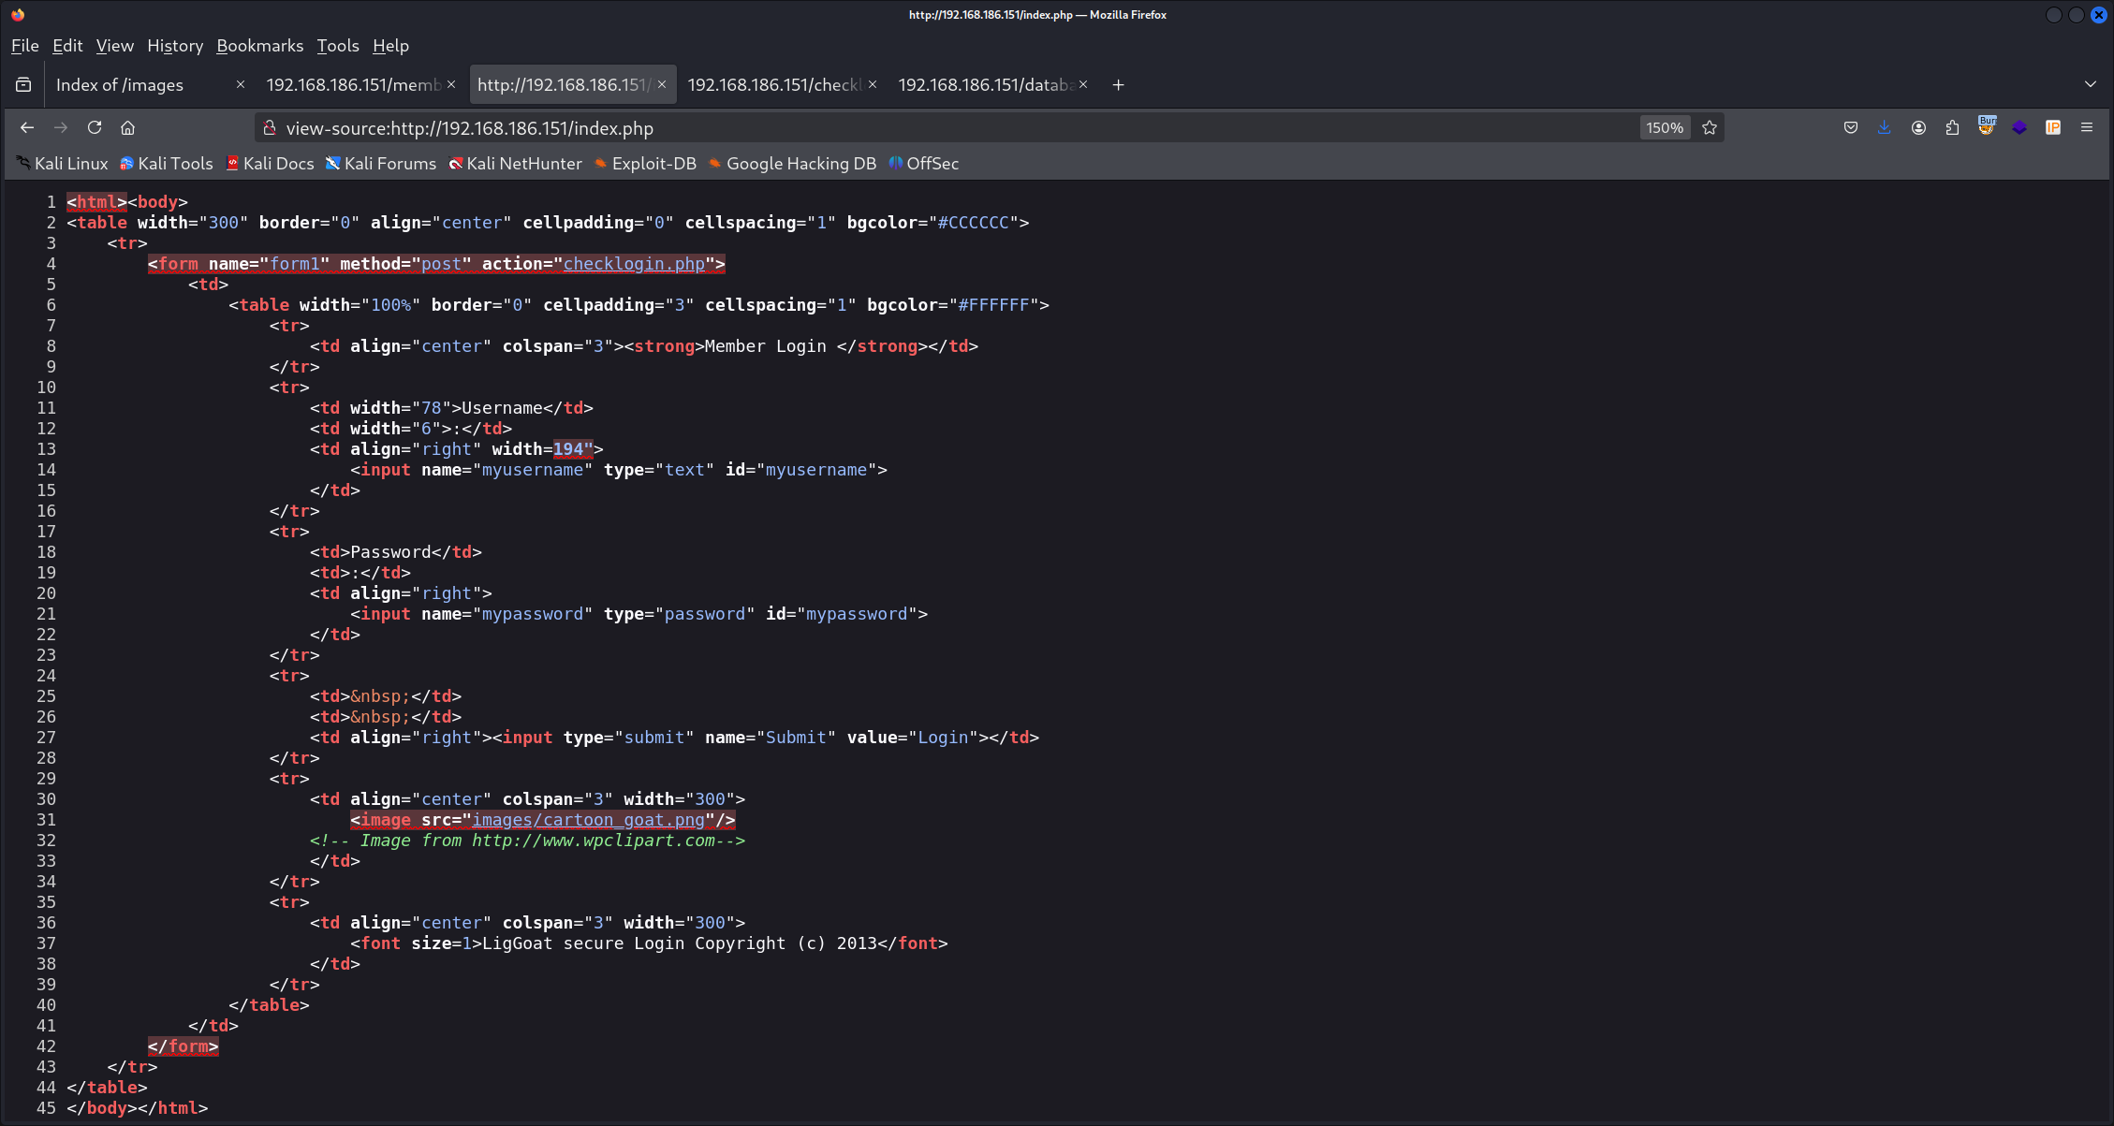Open the Edit menu
The width and height of the screenshot is (2114, 1126).
coord(67,46)
